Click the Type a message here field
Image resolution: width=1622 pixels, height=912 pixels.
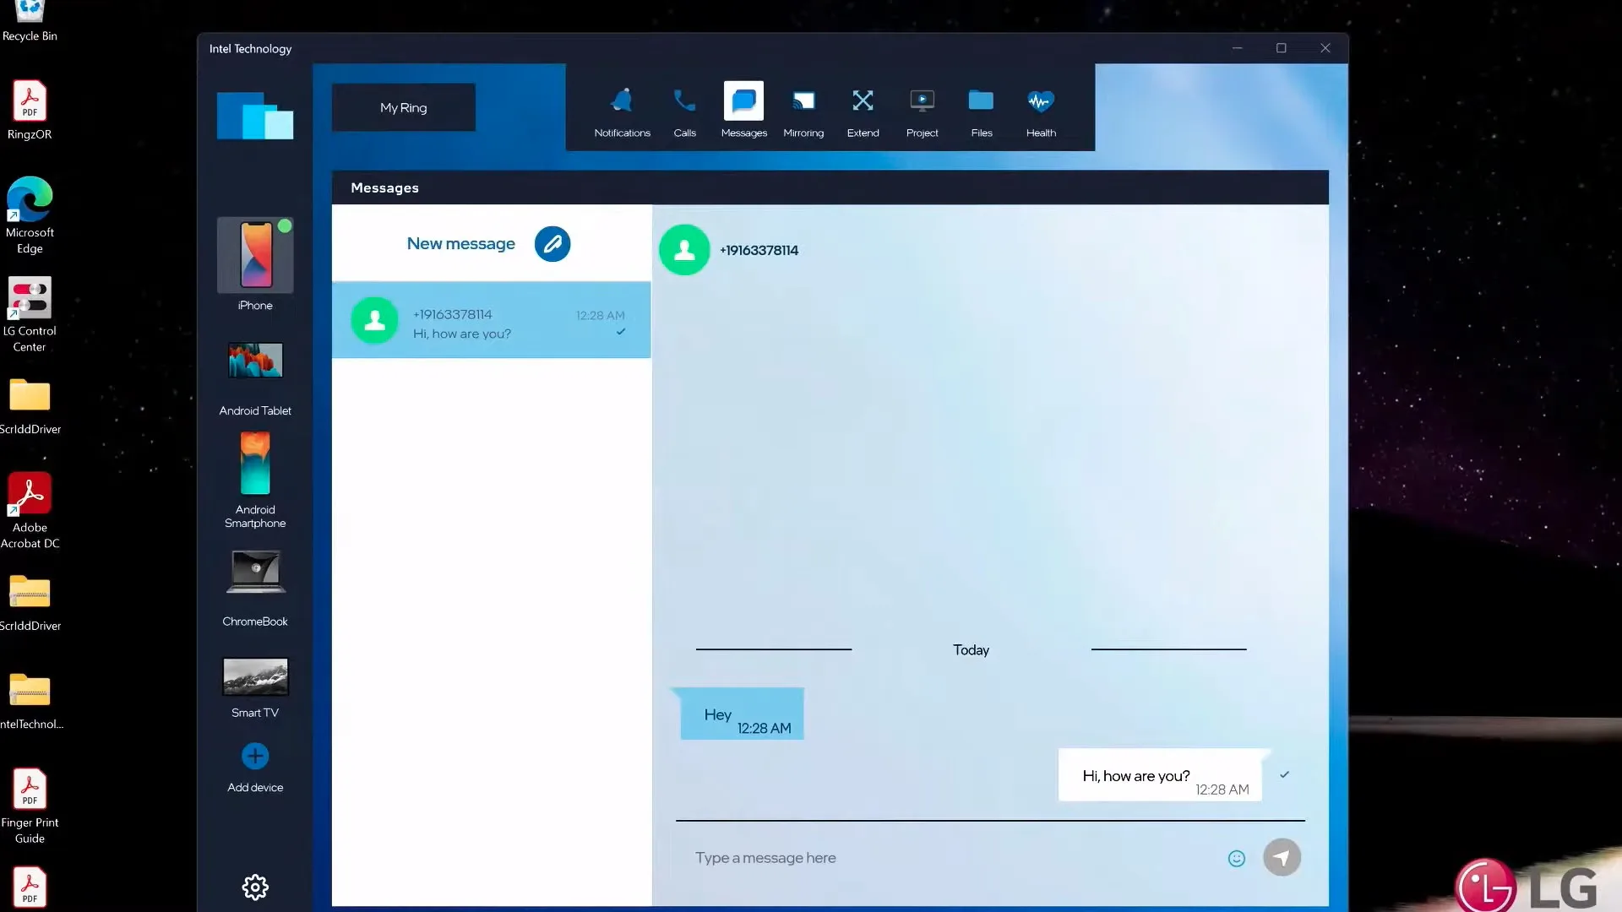tap(950, 858)
